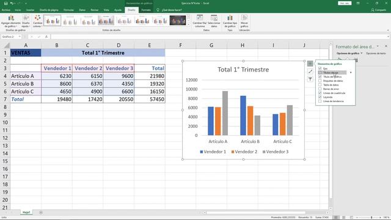Screen dimensions: 391x220
Task: Uncheck the Leyenda checkbox
Action: tap(320, 97)
